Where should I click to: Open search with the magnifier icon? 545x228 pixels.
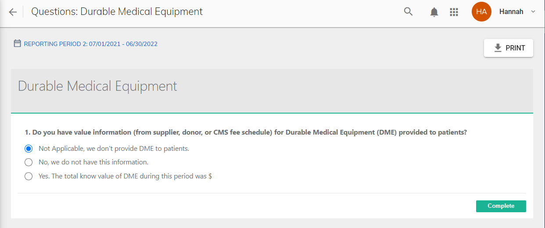[x=409, y=12]
